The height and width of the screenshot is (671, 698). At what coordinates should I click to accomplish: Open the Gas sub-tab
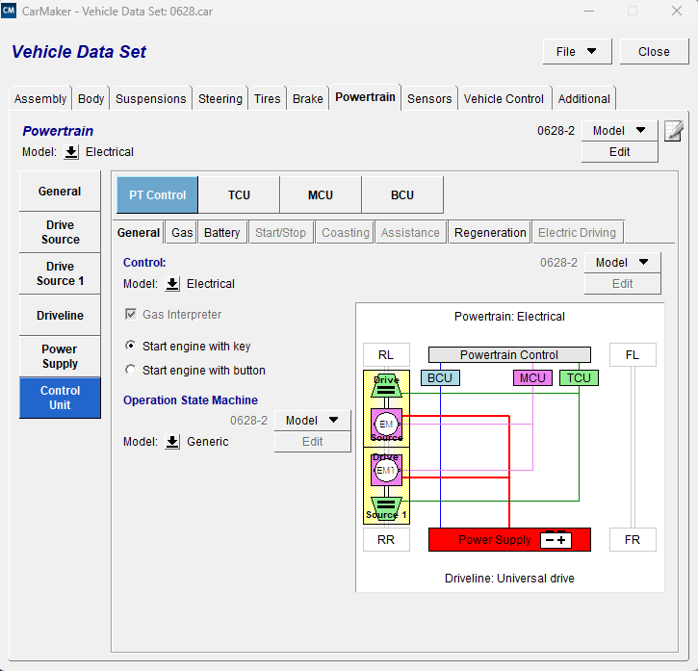tap(182, 232)
